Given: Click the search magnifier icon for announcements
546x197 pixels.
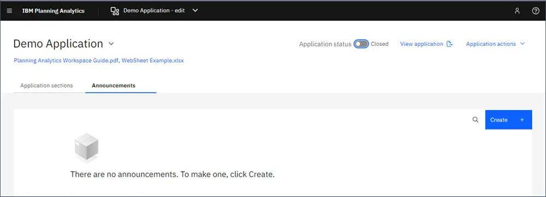Looking at the screenshot, I should tap(476, 120).
